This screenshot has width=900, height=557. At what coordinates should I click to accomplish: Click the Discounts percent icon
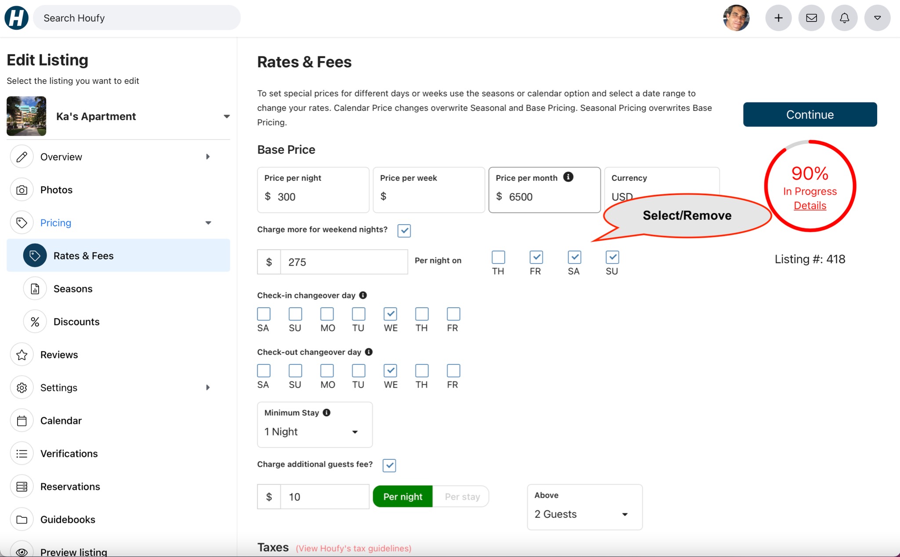coord(35,322)
